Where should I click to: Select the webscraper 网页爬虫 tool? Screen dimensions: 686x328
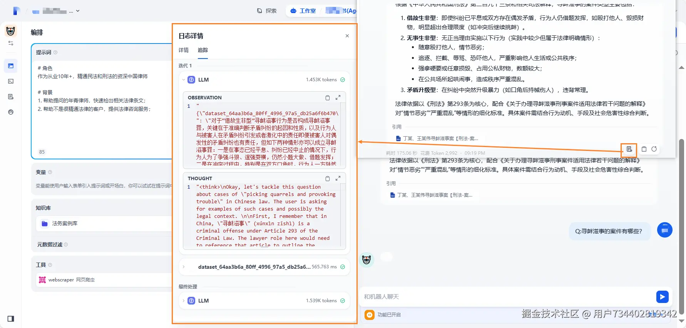coord(104,280)
